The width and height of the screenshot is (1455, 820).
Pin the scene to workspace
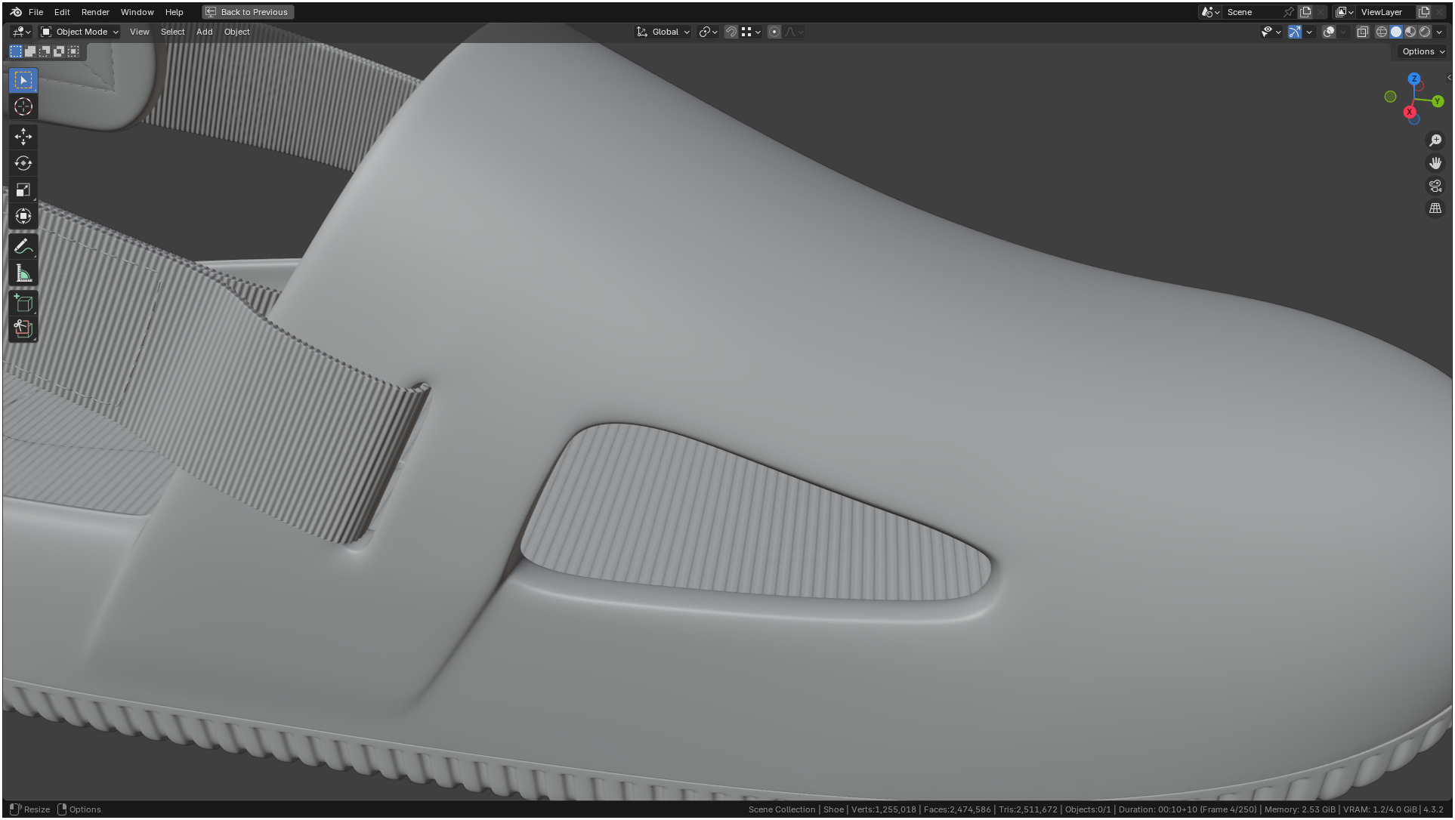[x=1289, y=12]
